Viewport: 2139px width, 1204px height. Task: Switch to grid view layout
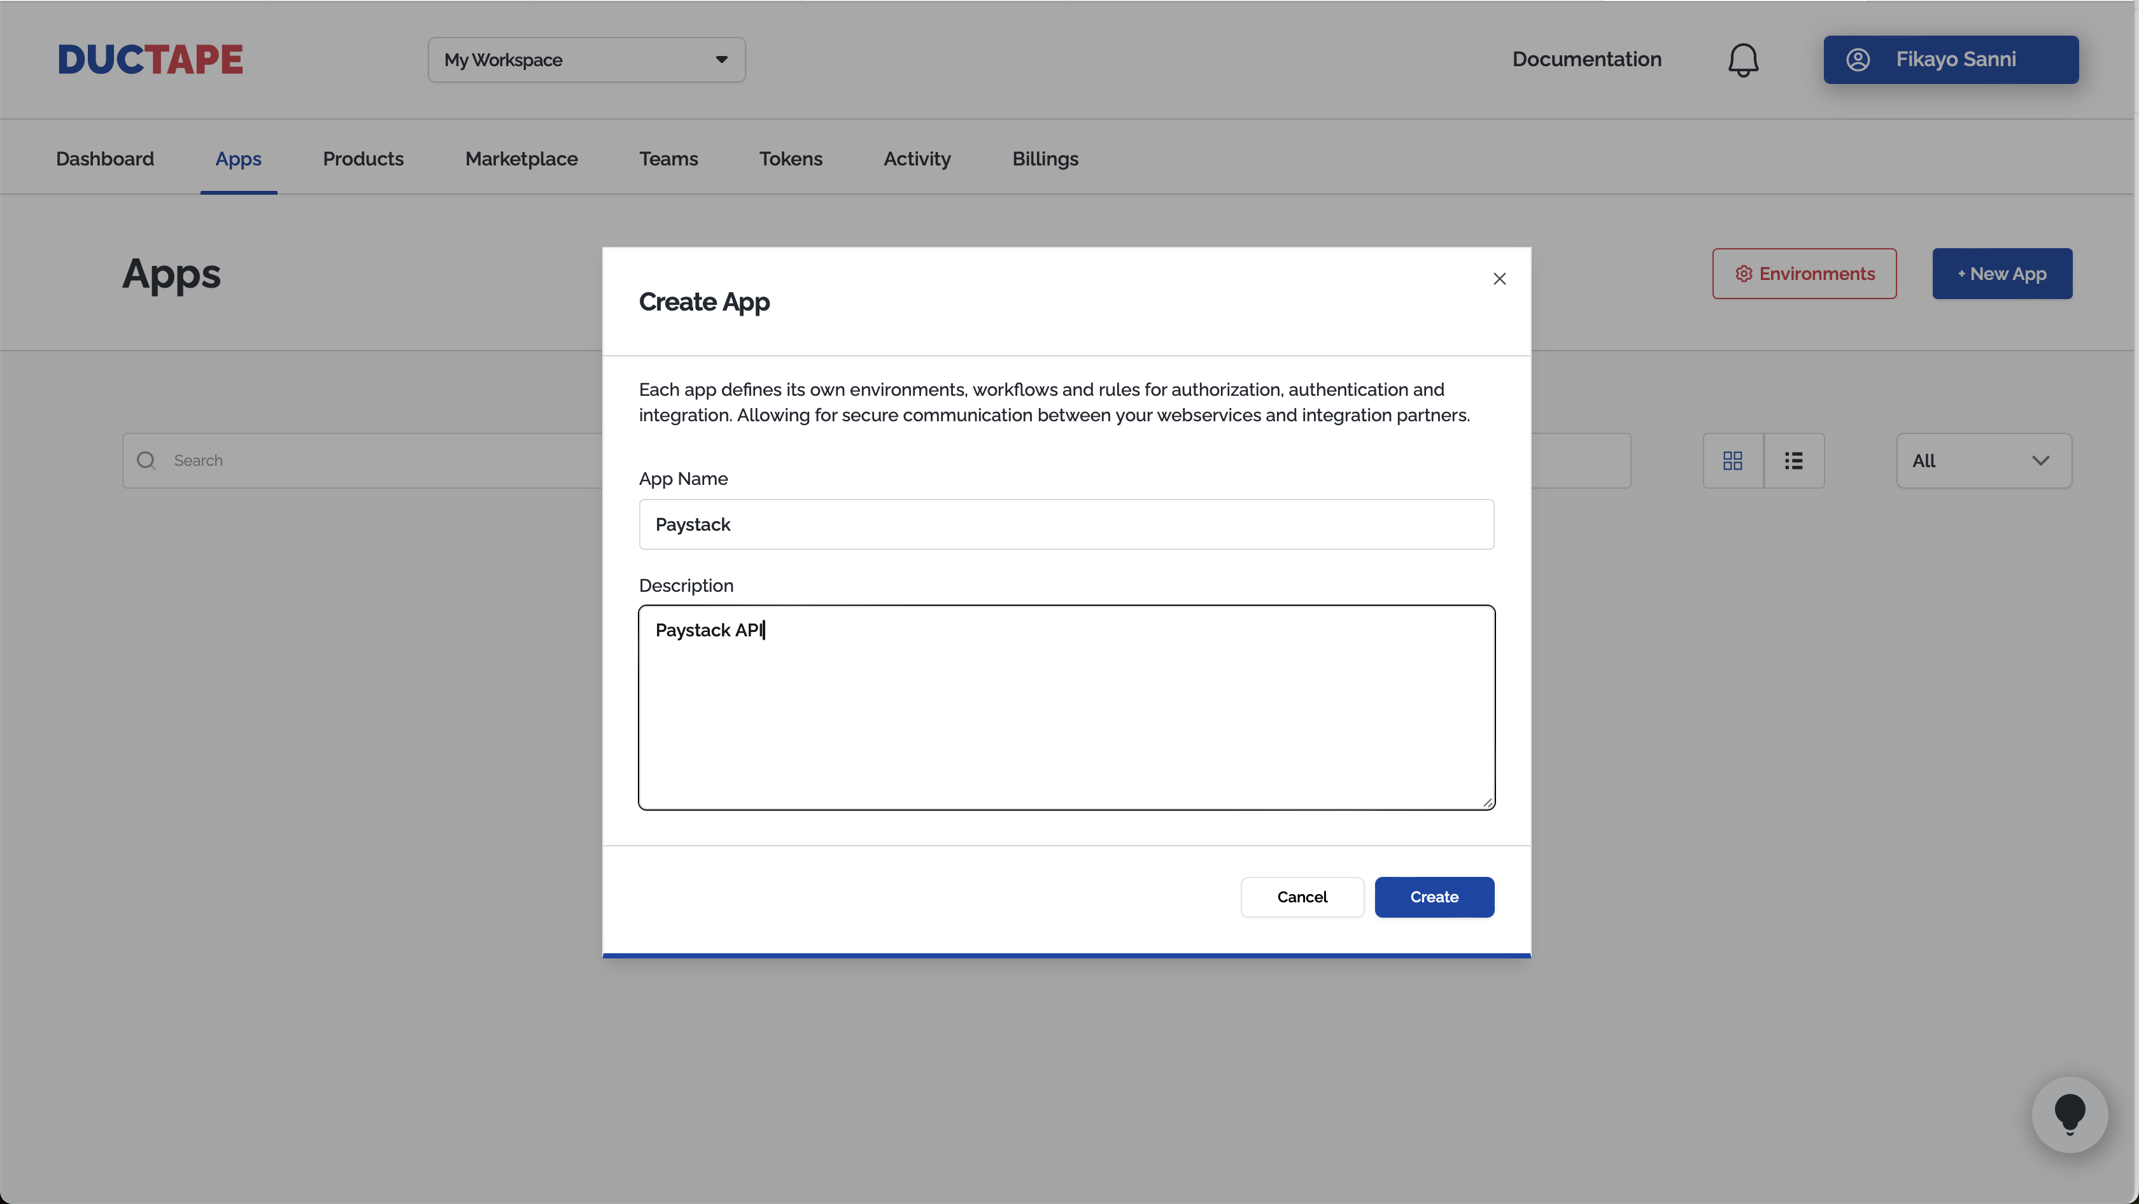point(1733,461)
